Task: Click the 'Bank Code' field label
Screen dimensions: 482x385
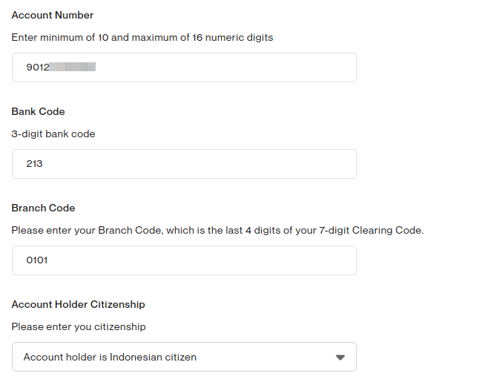Action: 39,111
